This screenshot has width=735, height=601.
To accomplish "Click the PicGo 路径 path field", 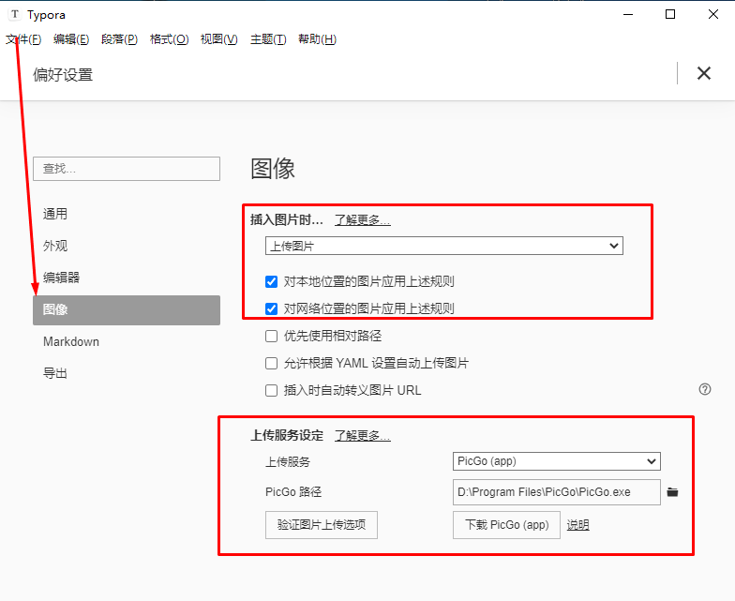I will [x=557, y=491].
